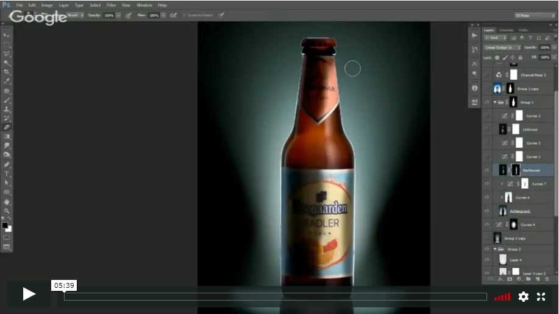Switch to the Paths tab

[524, 30]
